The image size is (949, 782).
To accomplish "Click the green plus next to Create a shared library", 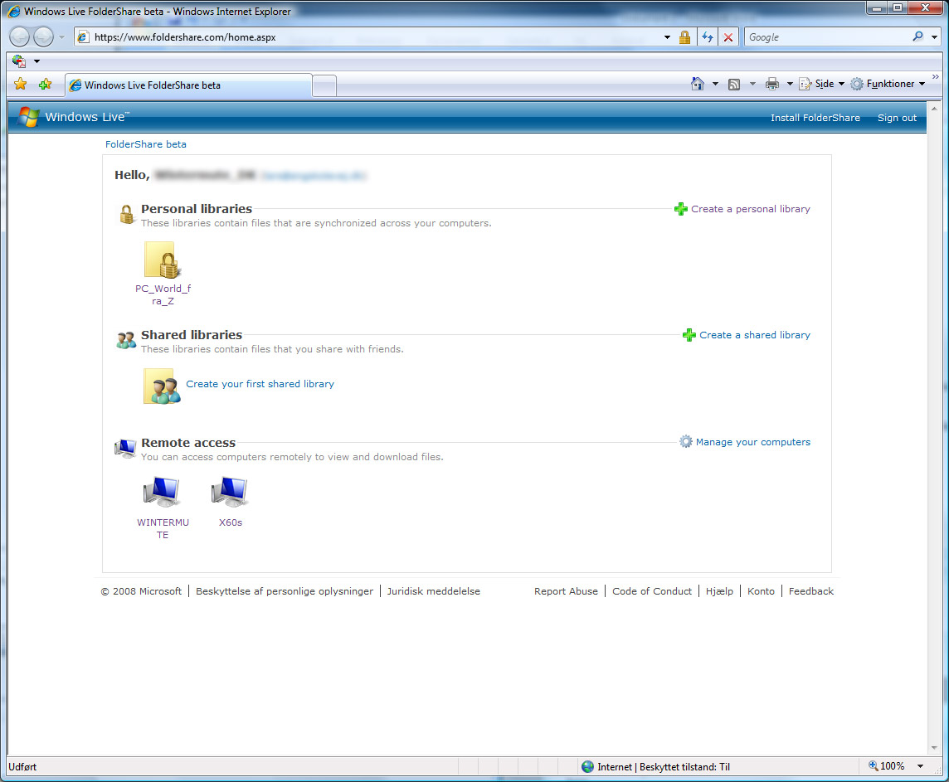I will tap(689, 335).
